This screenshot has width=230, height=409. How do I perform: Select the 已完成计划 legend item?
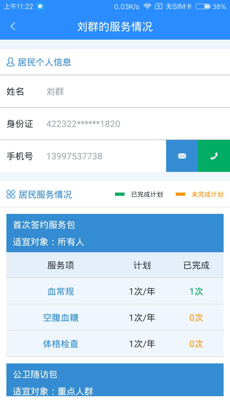pyautogui.click(x=141, y=195)
